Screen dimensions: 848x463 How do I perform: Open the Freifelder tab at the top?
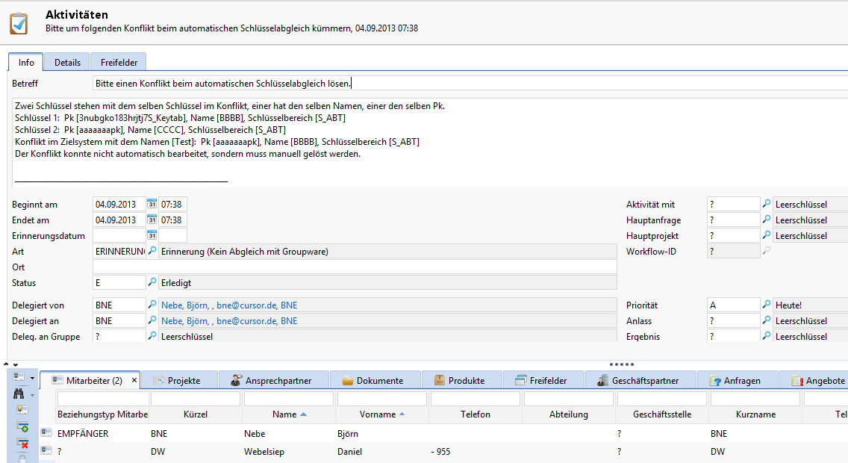tap(119, 62)
